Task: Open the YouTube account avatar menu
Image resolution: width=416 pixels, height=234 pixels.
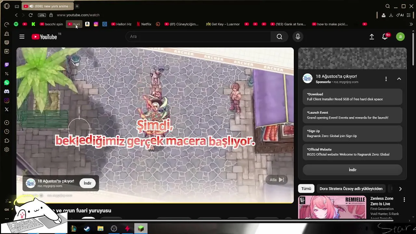Action: pos(400,37)
